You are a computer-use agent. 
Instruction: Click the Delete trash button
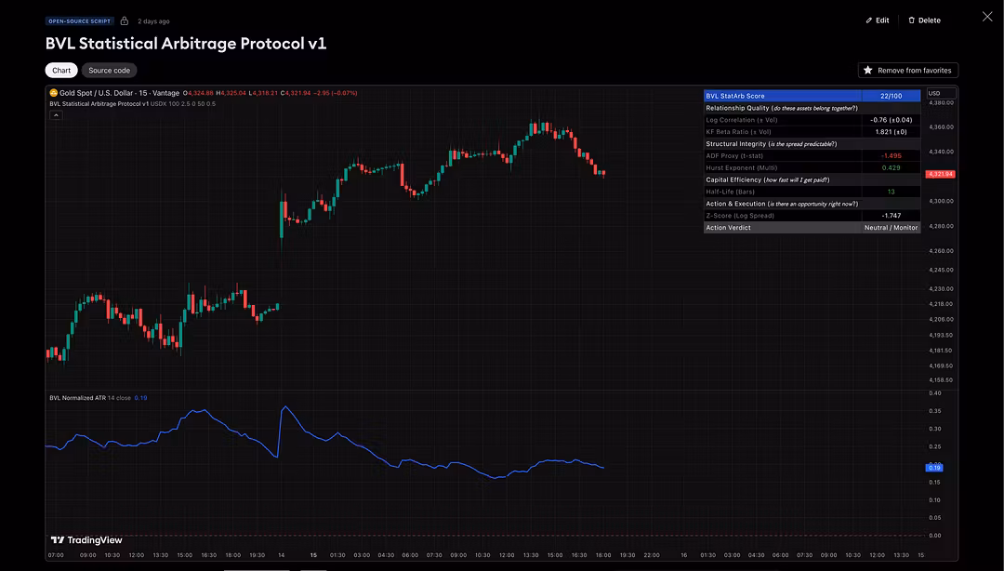[924, 20]
